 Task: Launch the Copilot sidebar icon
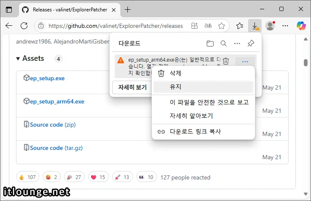[301, 26]
